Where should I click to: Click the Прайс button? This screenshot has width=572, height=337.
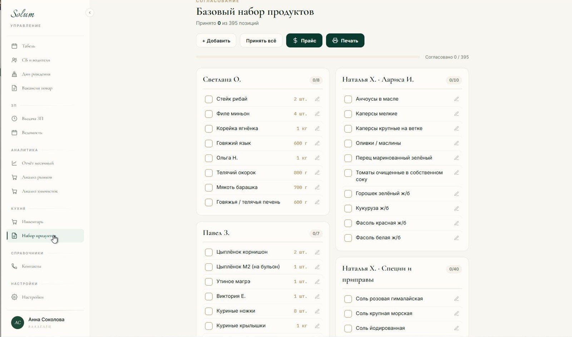coord(304,40)
